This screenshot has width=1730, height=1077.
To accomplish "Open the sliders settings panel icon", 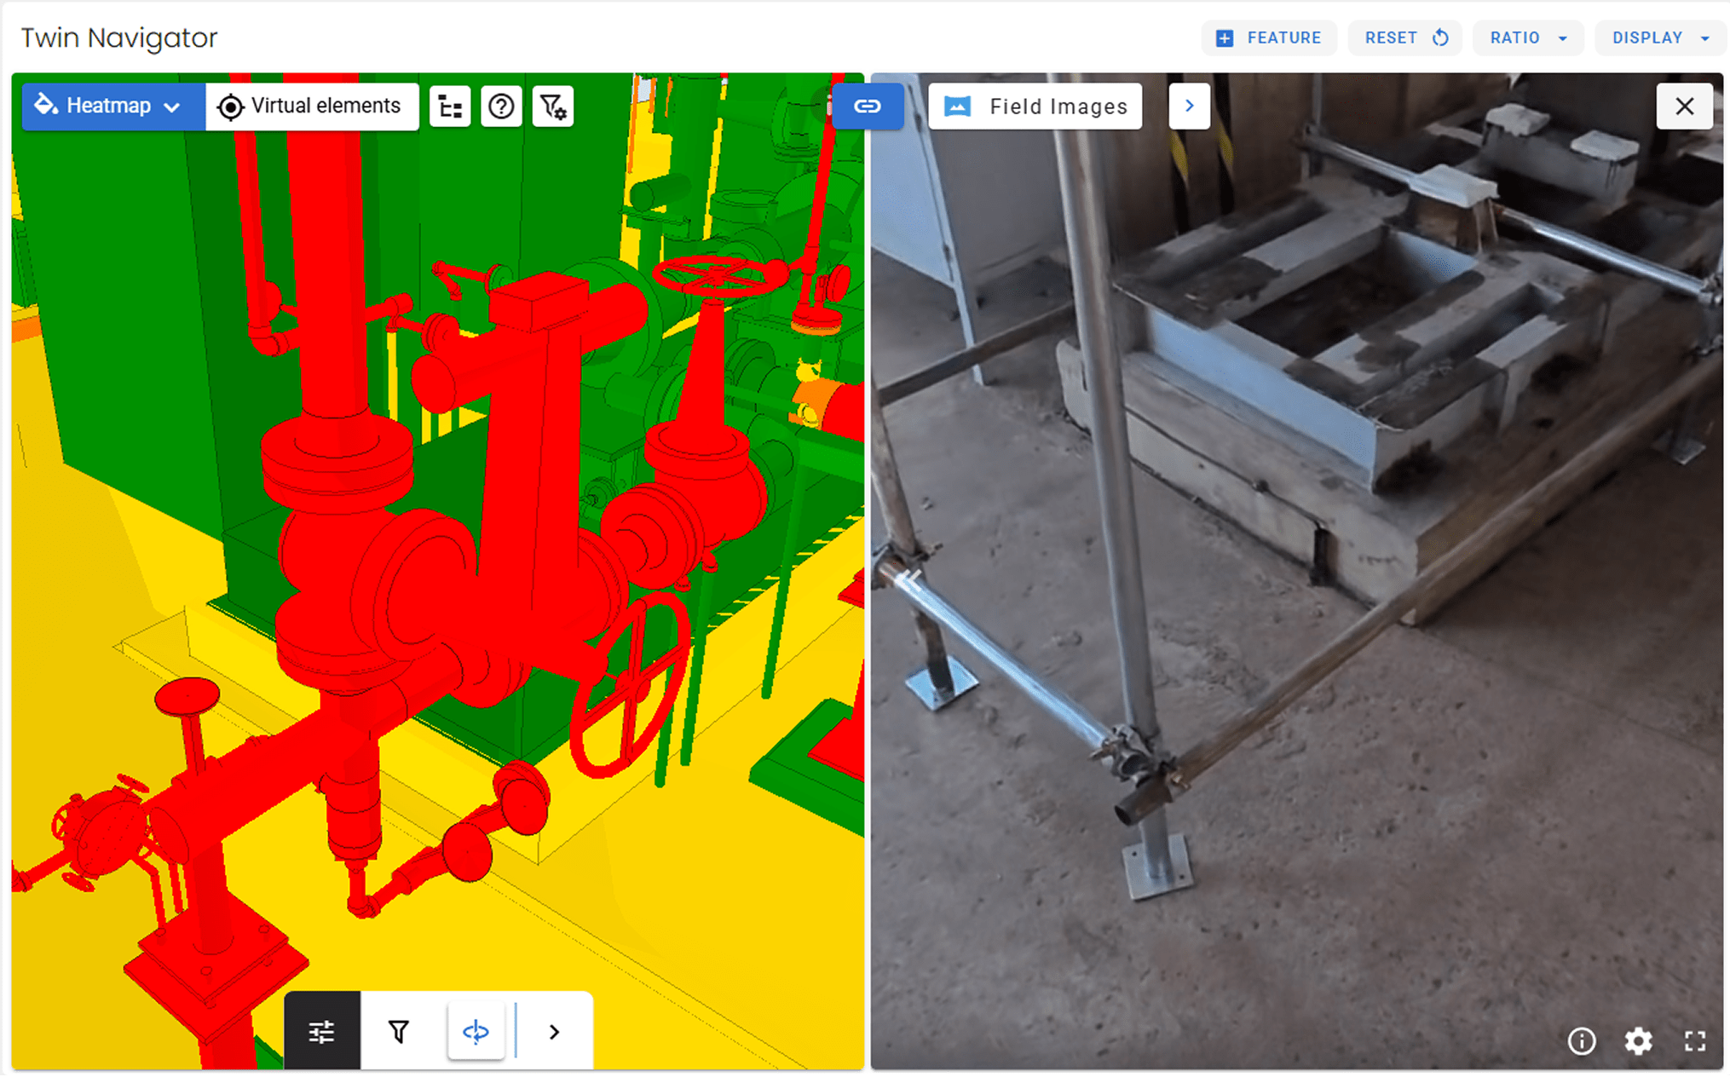I will (321, 1032).
